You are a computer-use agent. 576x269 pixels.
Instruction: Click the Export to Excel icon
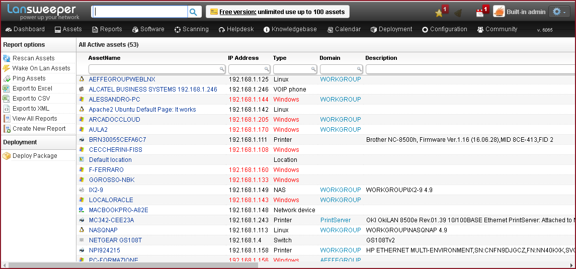[6, 88]
